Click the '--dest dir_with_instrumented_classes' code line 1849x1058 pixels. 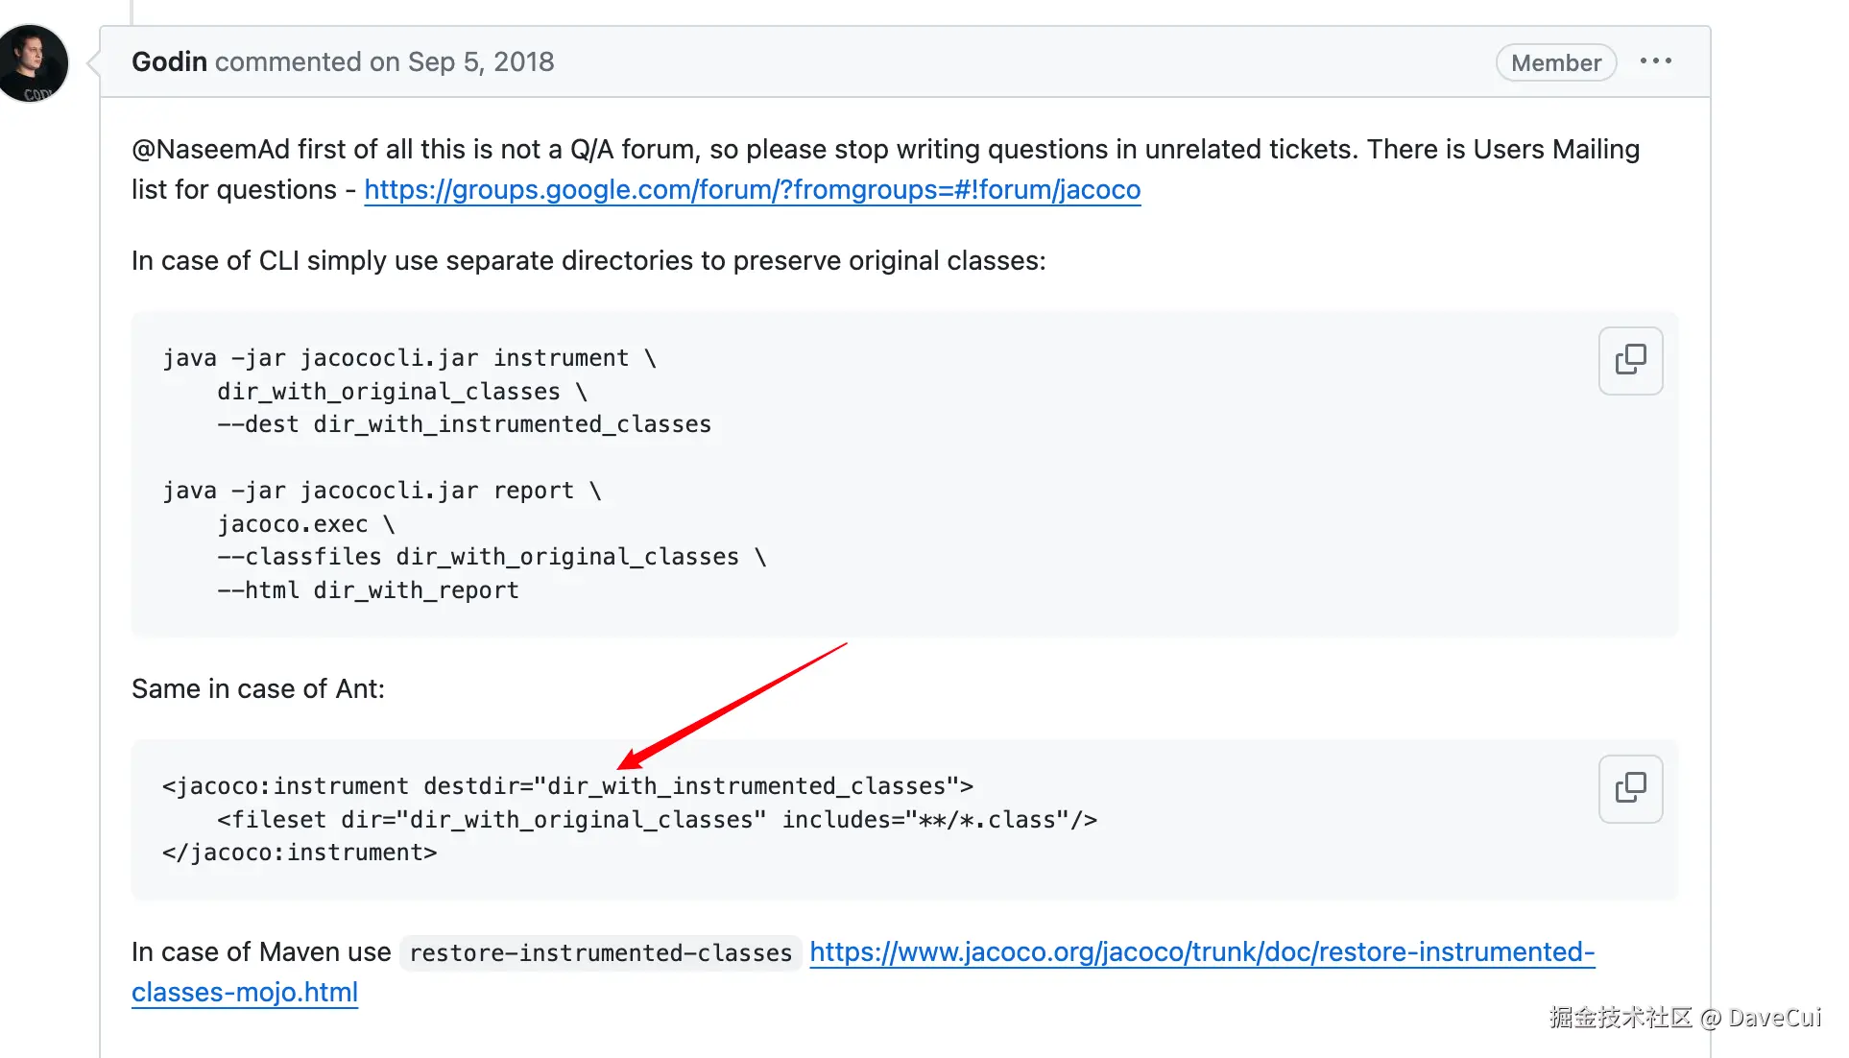(464, 424)
